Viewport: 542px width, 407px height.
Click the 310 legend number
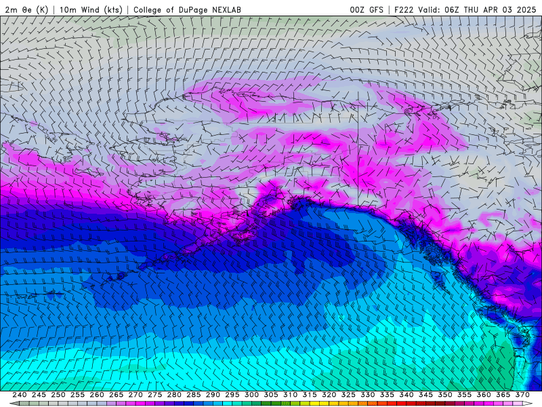291,395
